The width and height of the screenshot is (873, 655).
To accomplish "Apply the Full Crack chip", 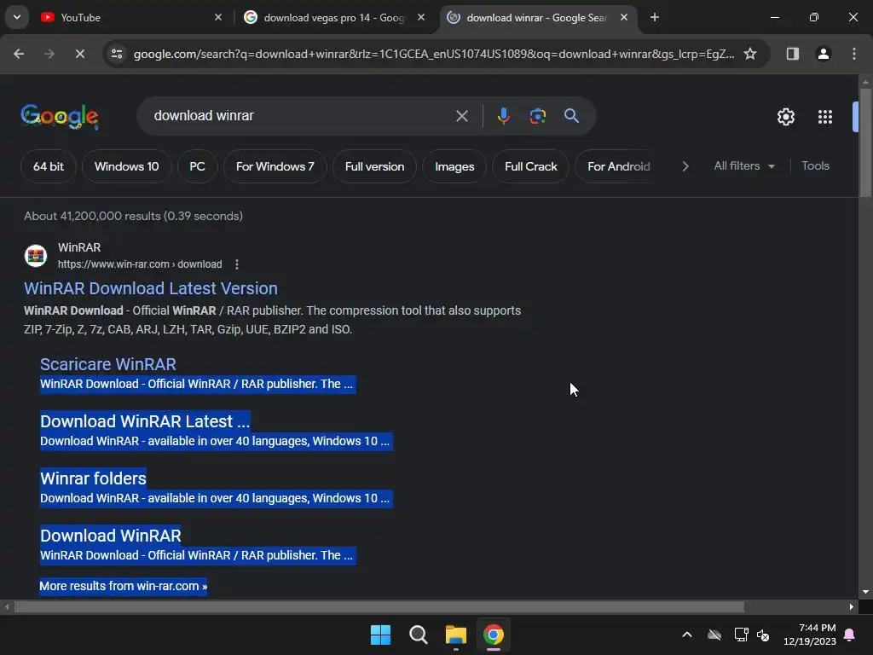I will [530, 166].
